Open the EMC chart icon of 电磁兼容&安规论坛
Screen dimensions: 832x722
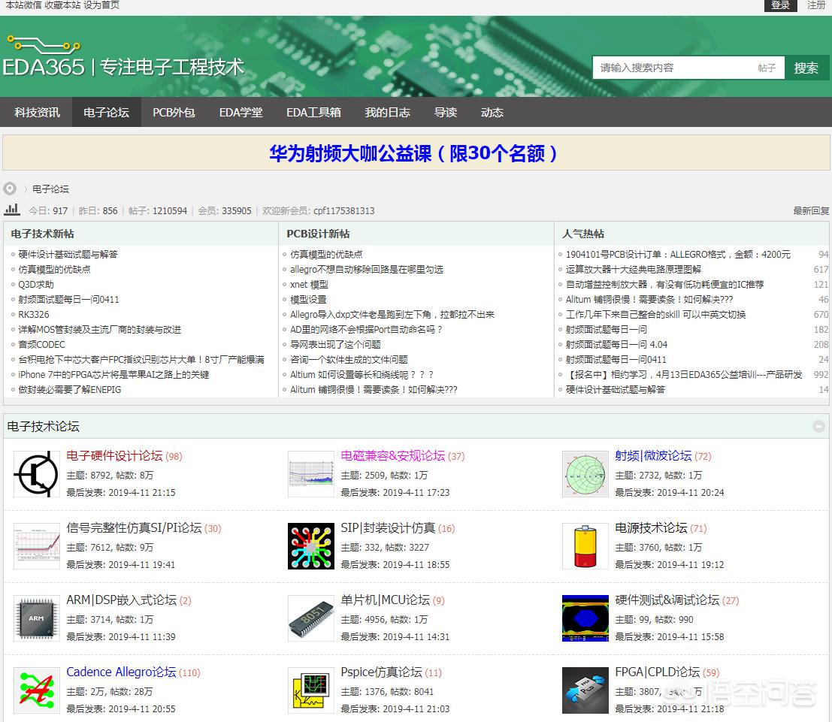(311, 474)
